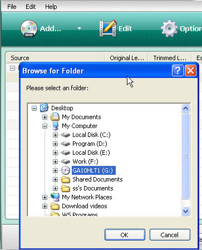Open the File menu
Viewport: 202px width, 250px height.
12,7
